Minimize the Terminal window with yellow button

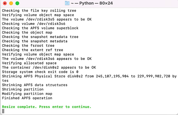11,4
